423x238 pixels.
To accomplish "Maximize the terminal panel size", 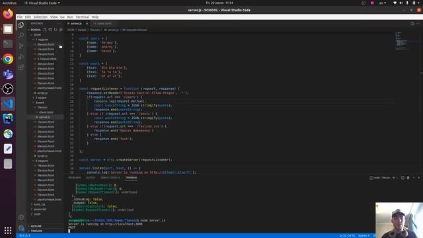I will 414,178.
